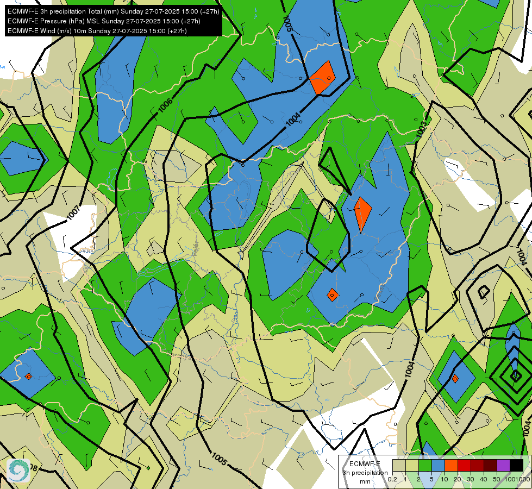Select the header line 'Wind (m/s) 10m'

97,31
